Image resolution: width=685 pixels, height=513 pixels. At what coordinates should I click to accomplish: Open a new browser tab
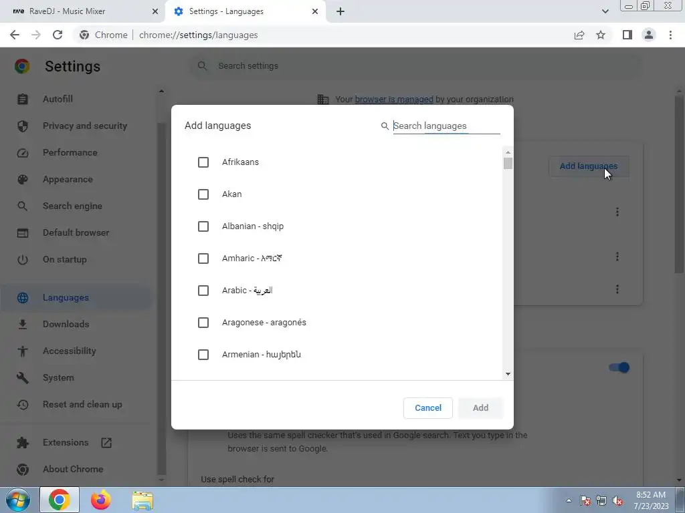point(340,11)
